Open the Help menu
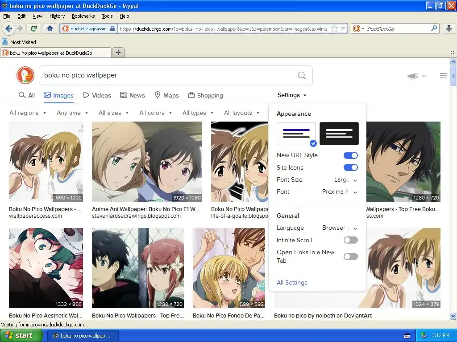457x342 pixels. [124, 16]
